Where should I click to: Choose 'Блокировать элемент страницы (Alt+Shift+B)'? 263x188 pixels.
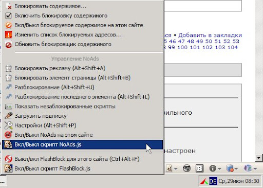[82, 78]
